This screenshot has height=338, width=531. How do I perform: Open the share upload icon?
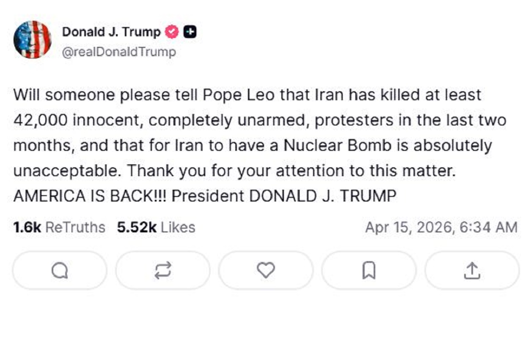pos(472,270)
